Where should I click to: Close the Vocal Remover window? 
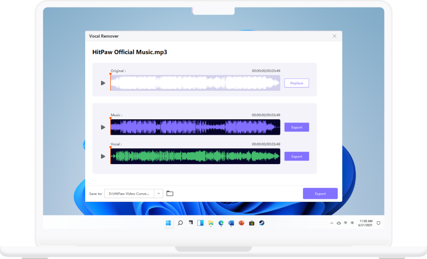334,36
